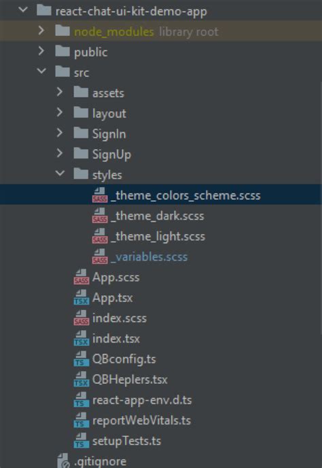Click SASS icon of App.scss
The image size is (322, 468).
[x=81, y=277]
